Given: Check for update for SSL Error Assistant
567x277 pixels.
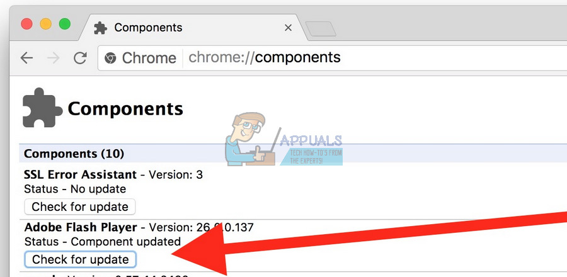Looking at the screenshot, I should pyautogui.click(x=80, y=206).
